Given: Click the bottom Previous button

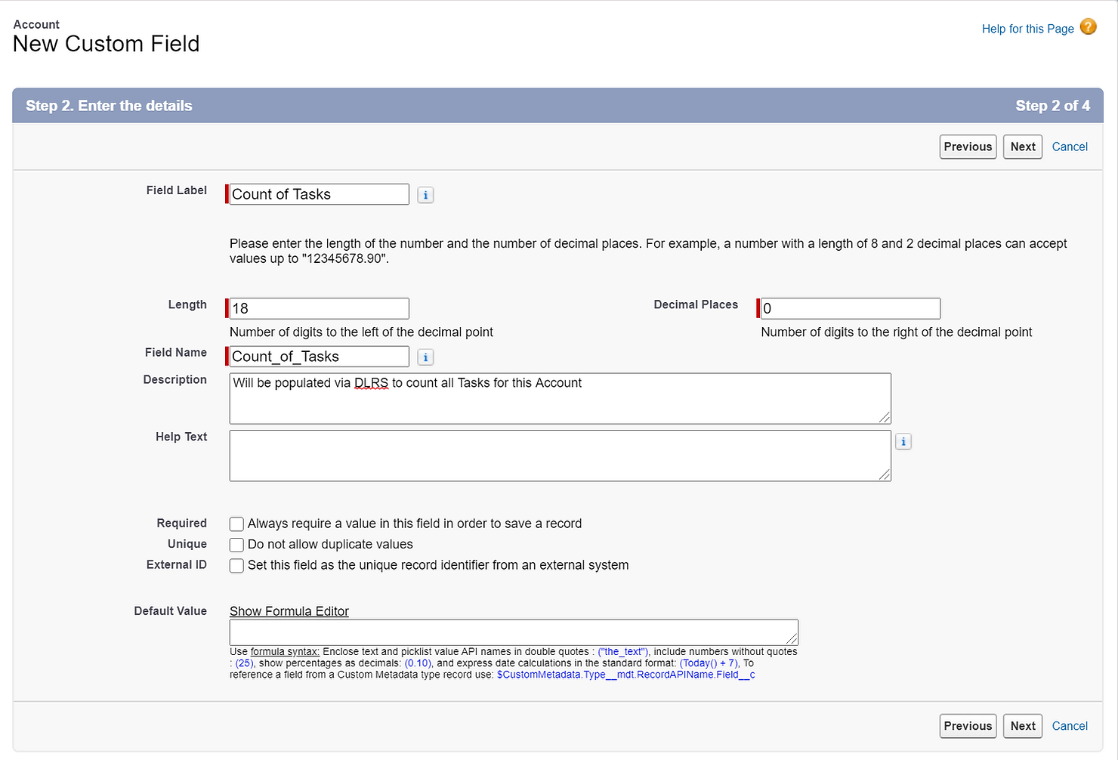Looking at the screenshot, I should pos(968,726).
